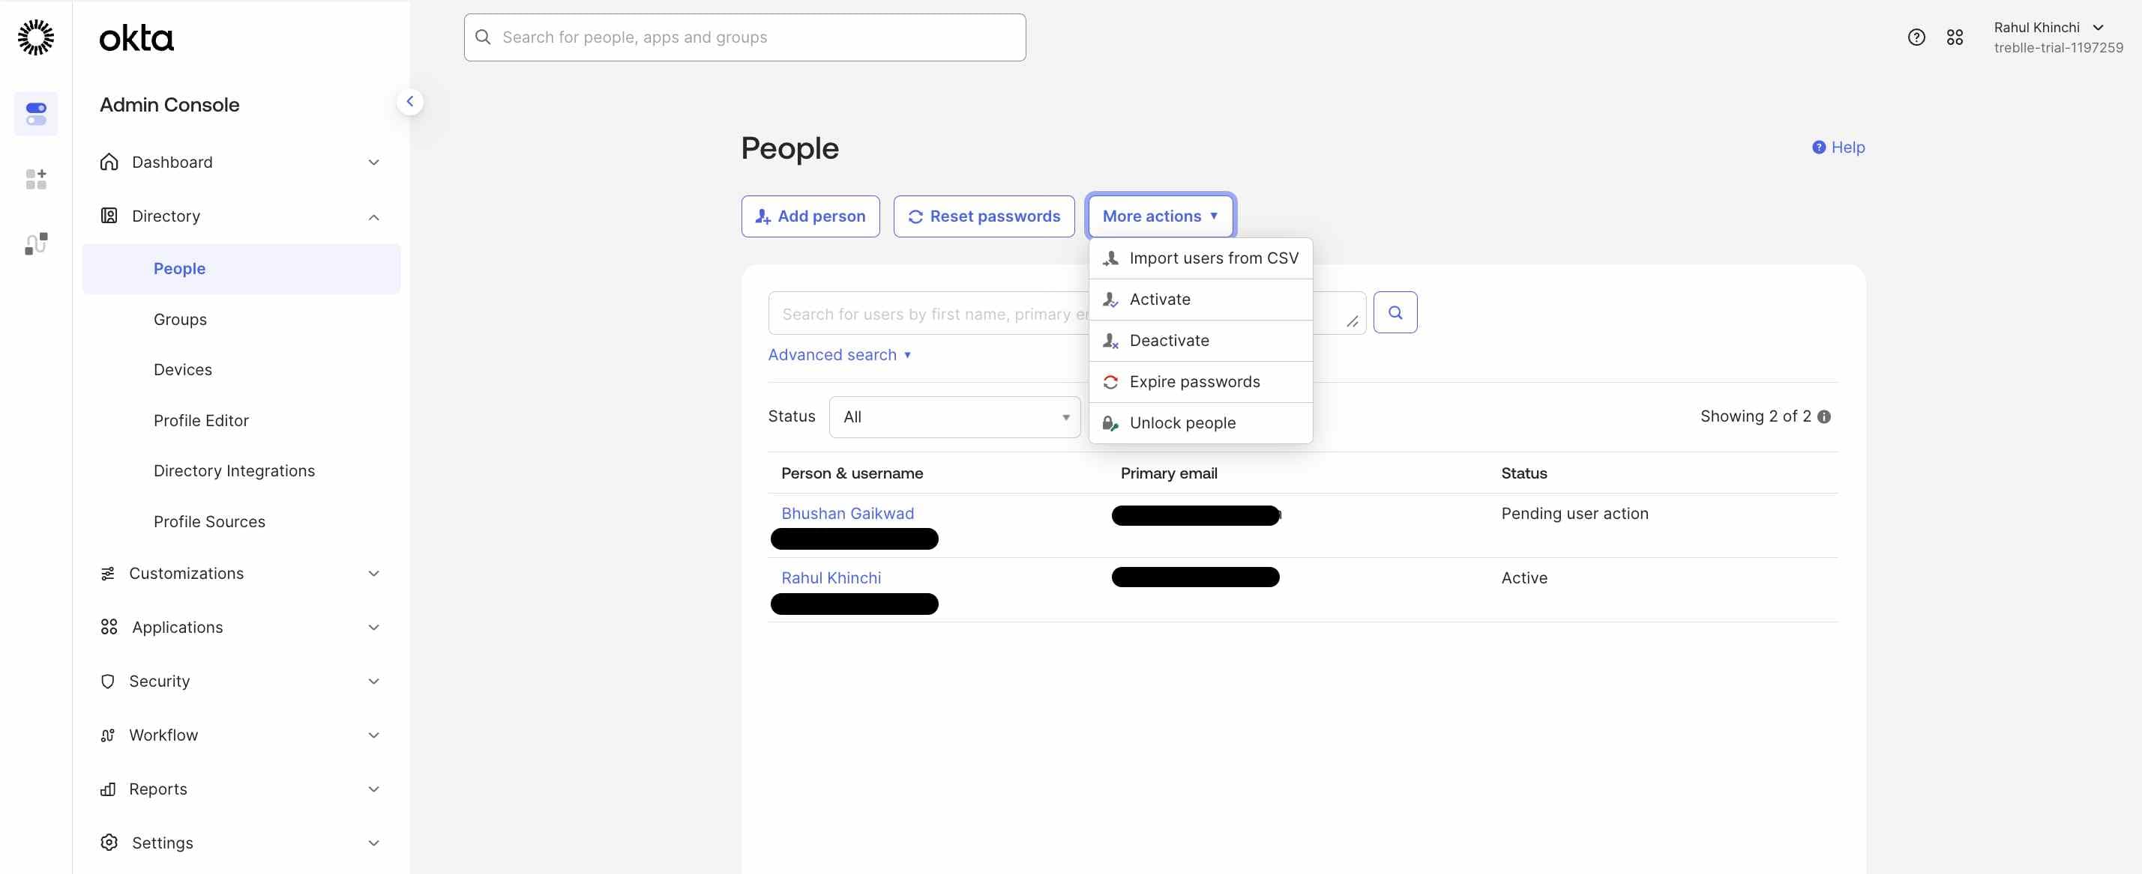Click the Okta sunburst logo icon
2142x874 pixels.
click(36, 37)
